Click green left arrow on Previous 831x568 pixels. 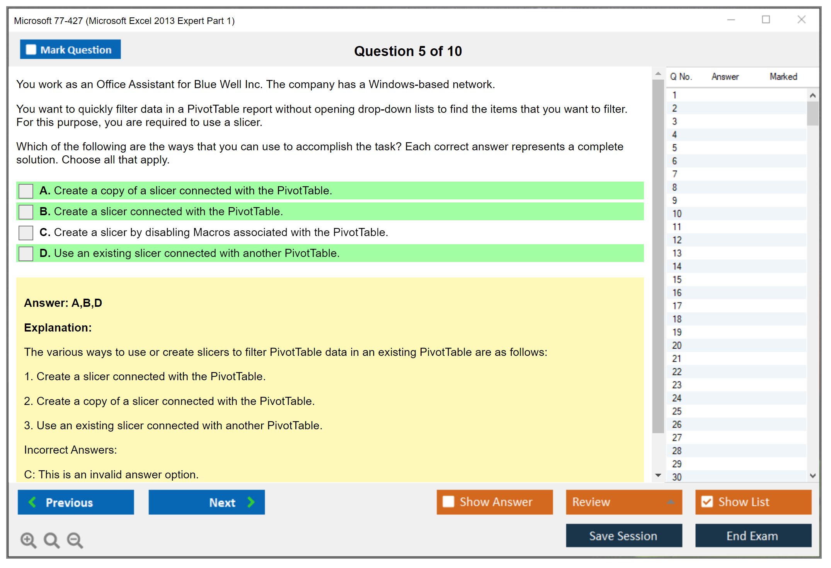33,502
